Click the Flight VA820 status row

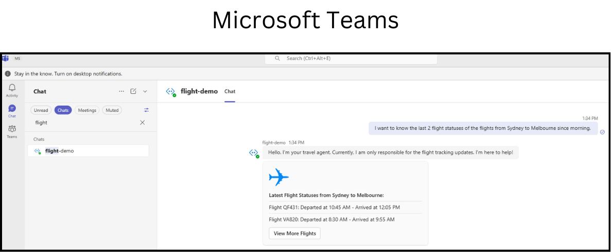click(x=331, y=219)
